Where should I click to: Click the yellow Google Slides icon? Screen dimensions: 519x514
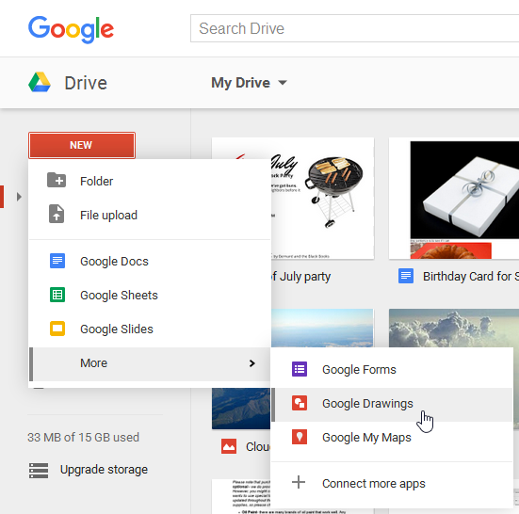pos(57,329)
